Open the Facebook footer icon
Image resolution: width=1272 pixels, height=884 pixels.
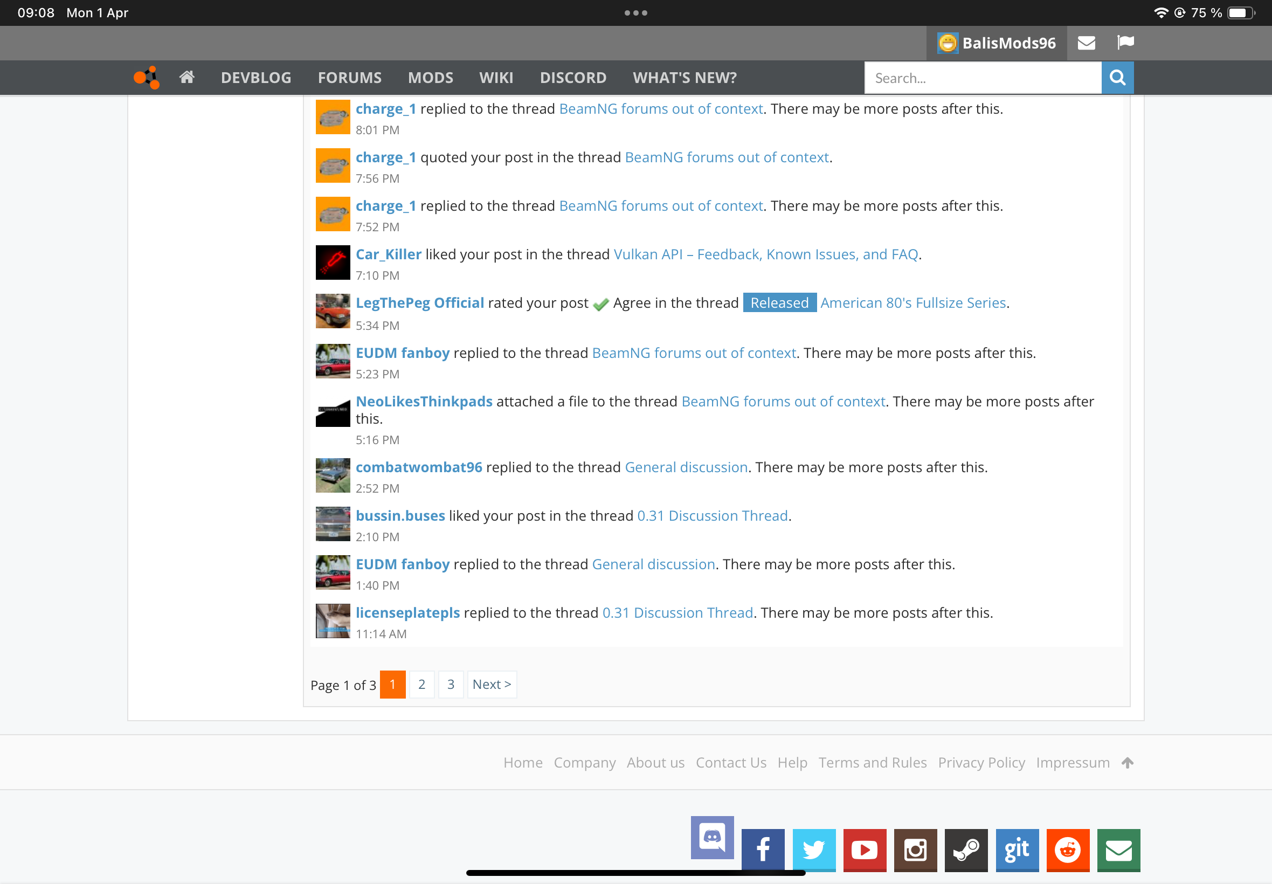tap(763, 850)
